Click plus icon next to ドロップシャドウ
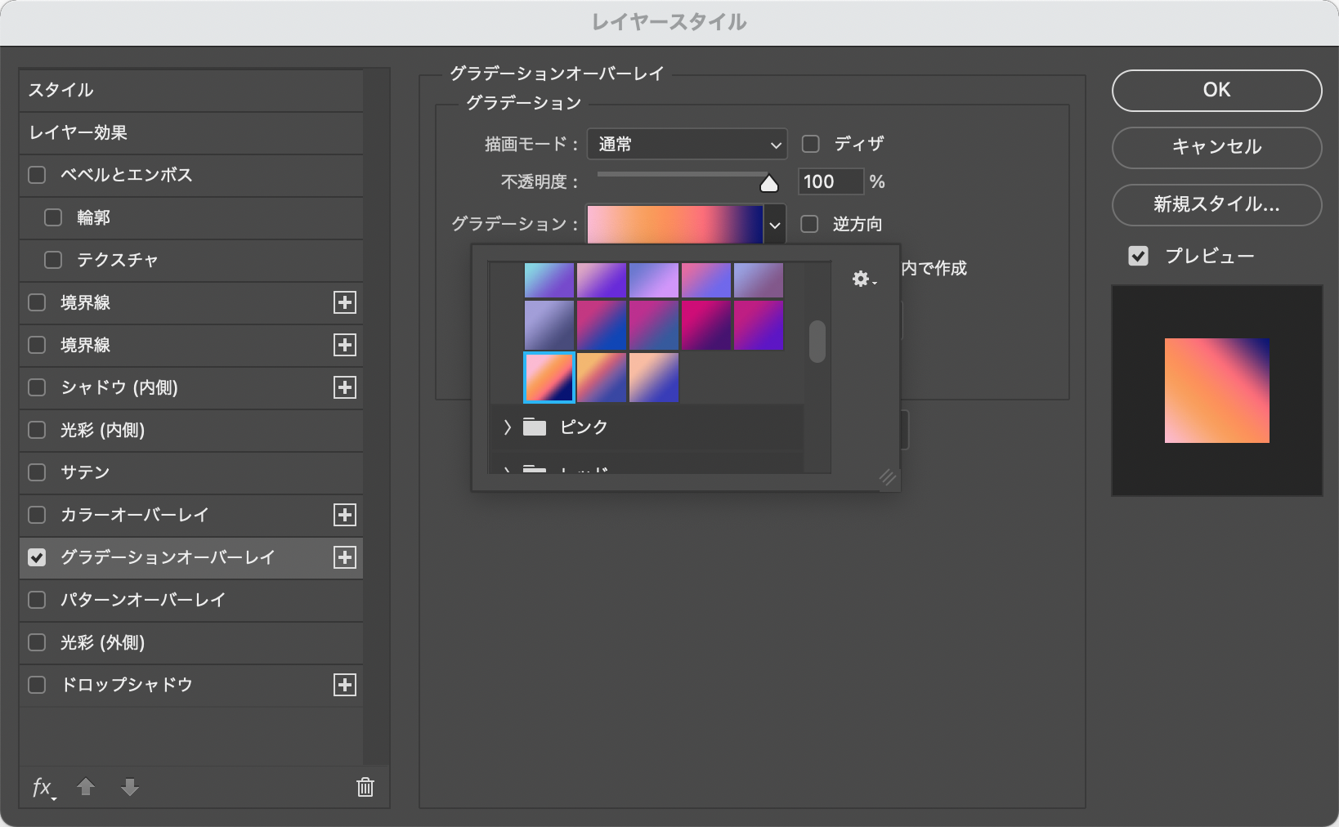Image resolution: width=1339 pixels, height=827 pixels. (x=345, y=685)
